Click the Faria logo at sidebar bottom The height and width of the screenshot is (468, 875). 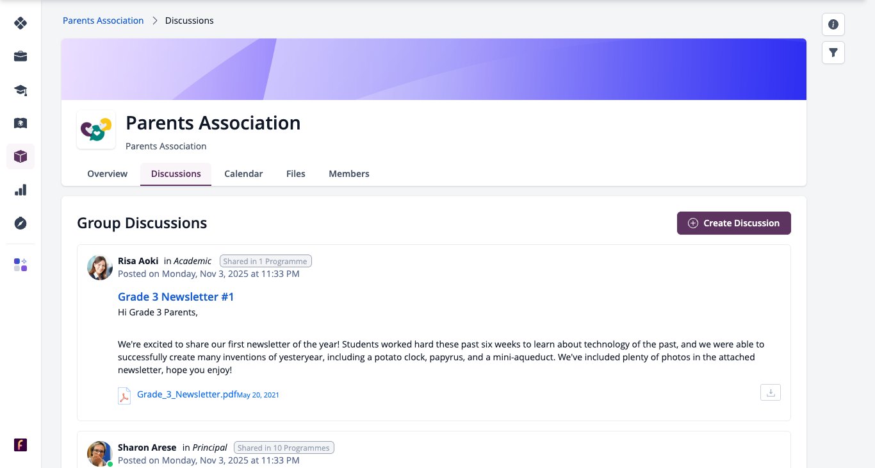20,445
